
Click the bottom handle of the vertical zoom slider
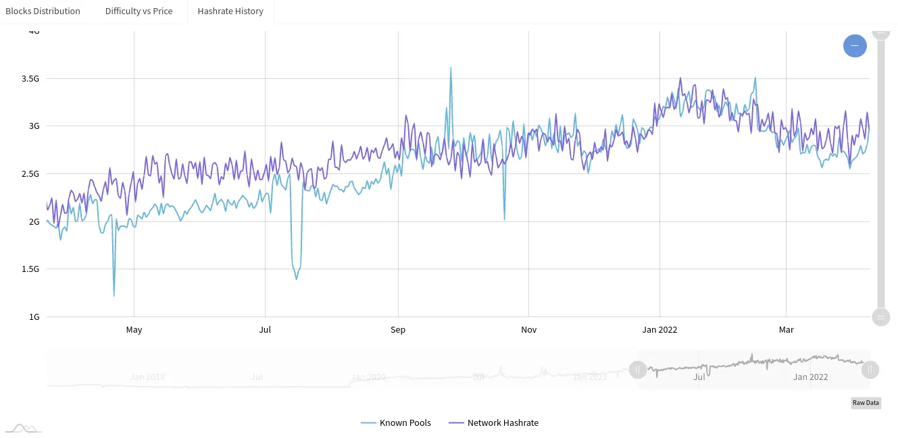(880, 317)
